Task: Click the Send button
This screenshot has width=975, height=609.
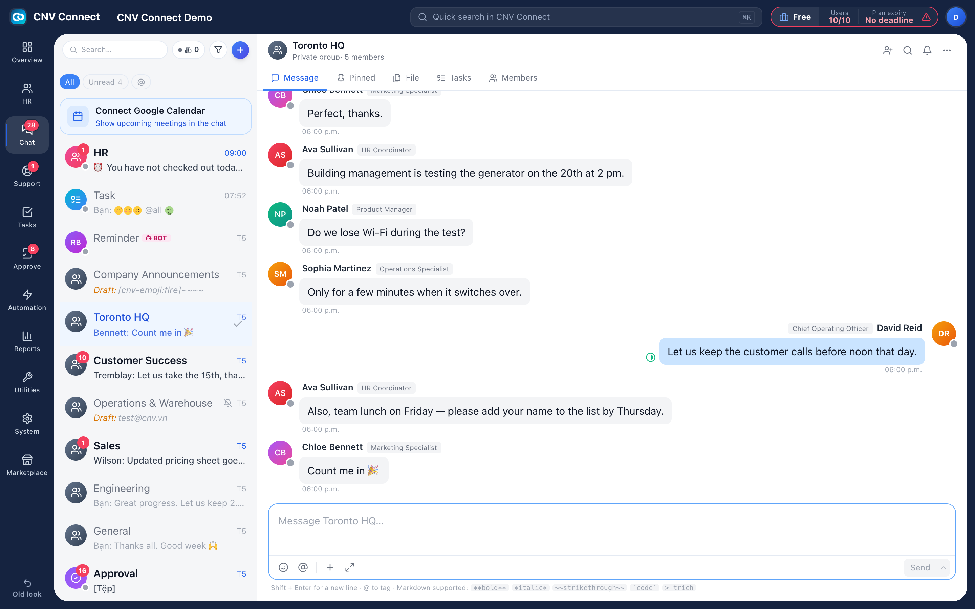Action: 920,567
